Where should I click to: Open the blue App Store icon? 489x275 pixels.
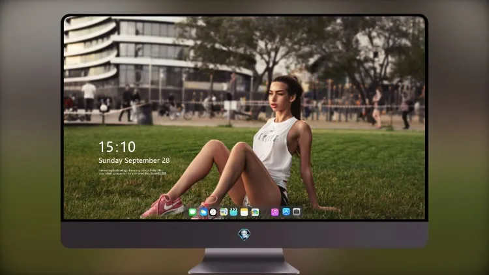286,212
